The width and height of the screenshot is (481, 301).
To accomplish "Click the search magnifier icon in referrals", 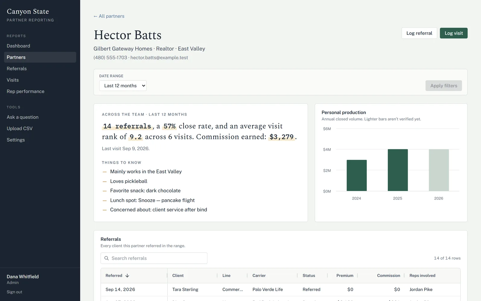I will pyautogui.click(x=106, y=258).
